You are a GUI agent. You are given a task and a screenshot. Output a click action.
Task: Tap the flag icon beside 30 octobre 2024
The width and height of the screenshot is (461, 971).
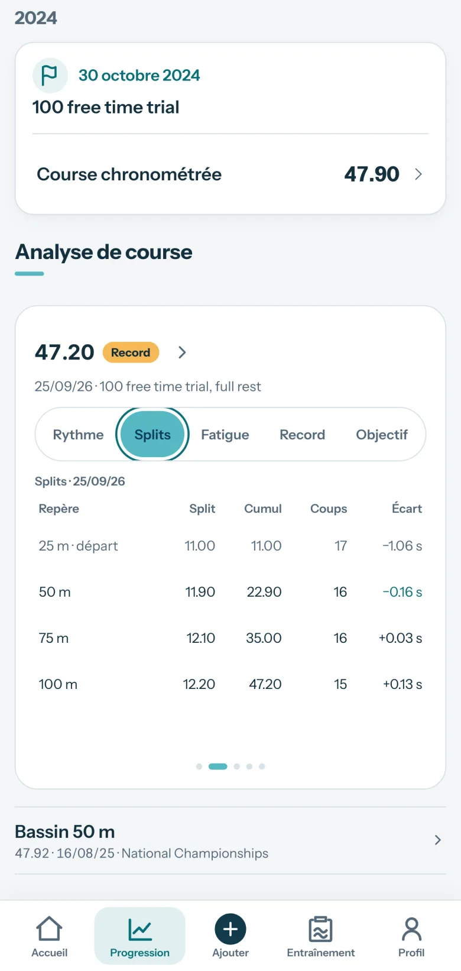point(50,75)
